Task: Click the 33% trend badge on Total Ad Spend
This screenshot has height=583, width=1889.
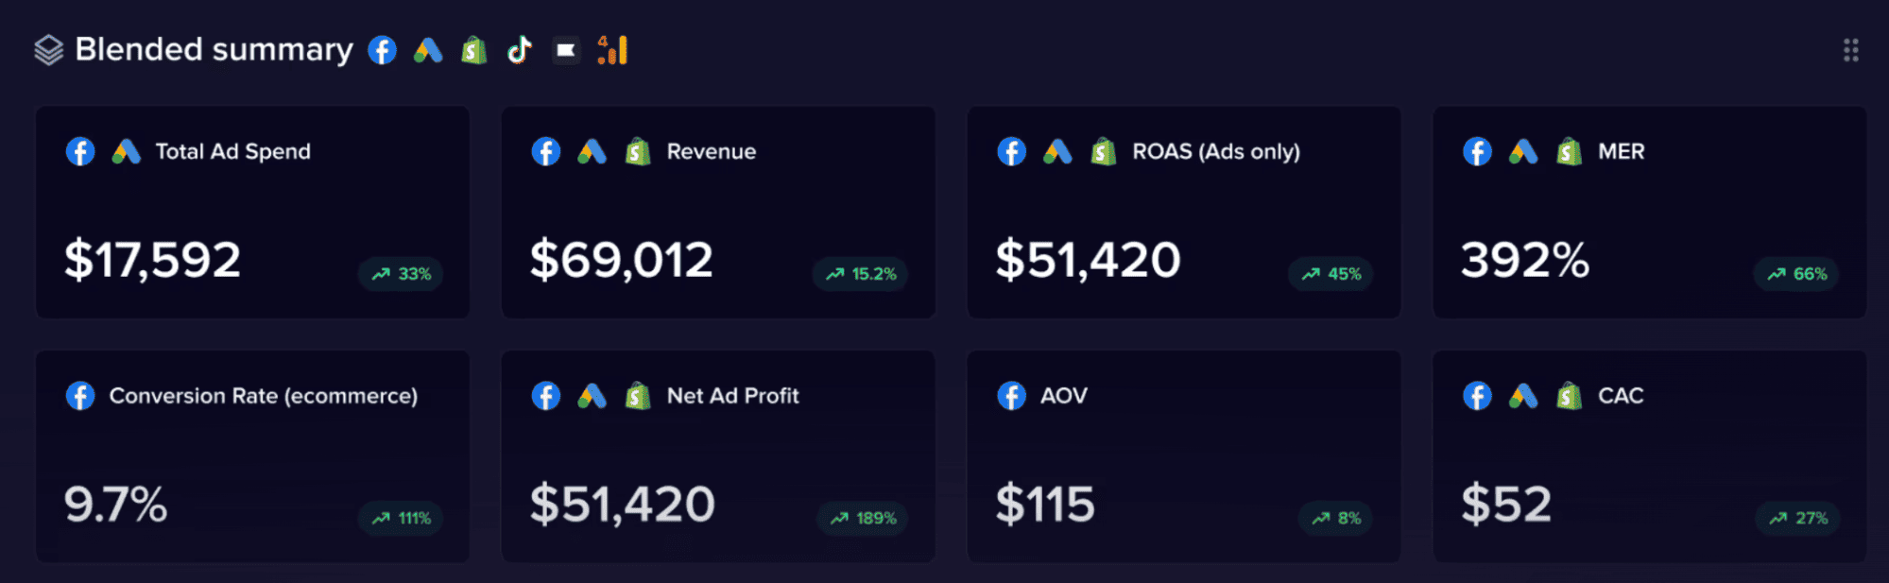Action: [401, 274]
